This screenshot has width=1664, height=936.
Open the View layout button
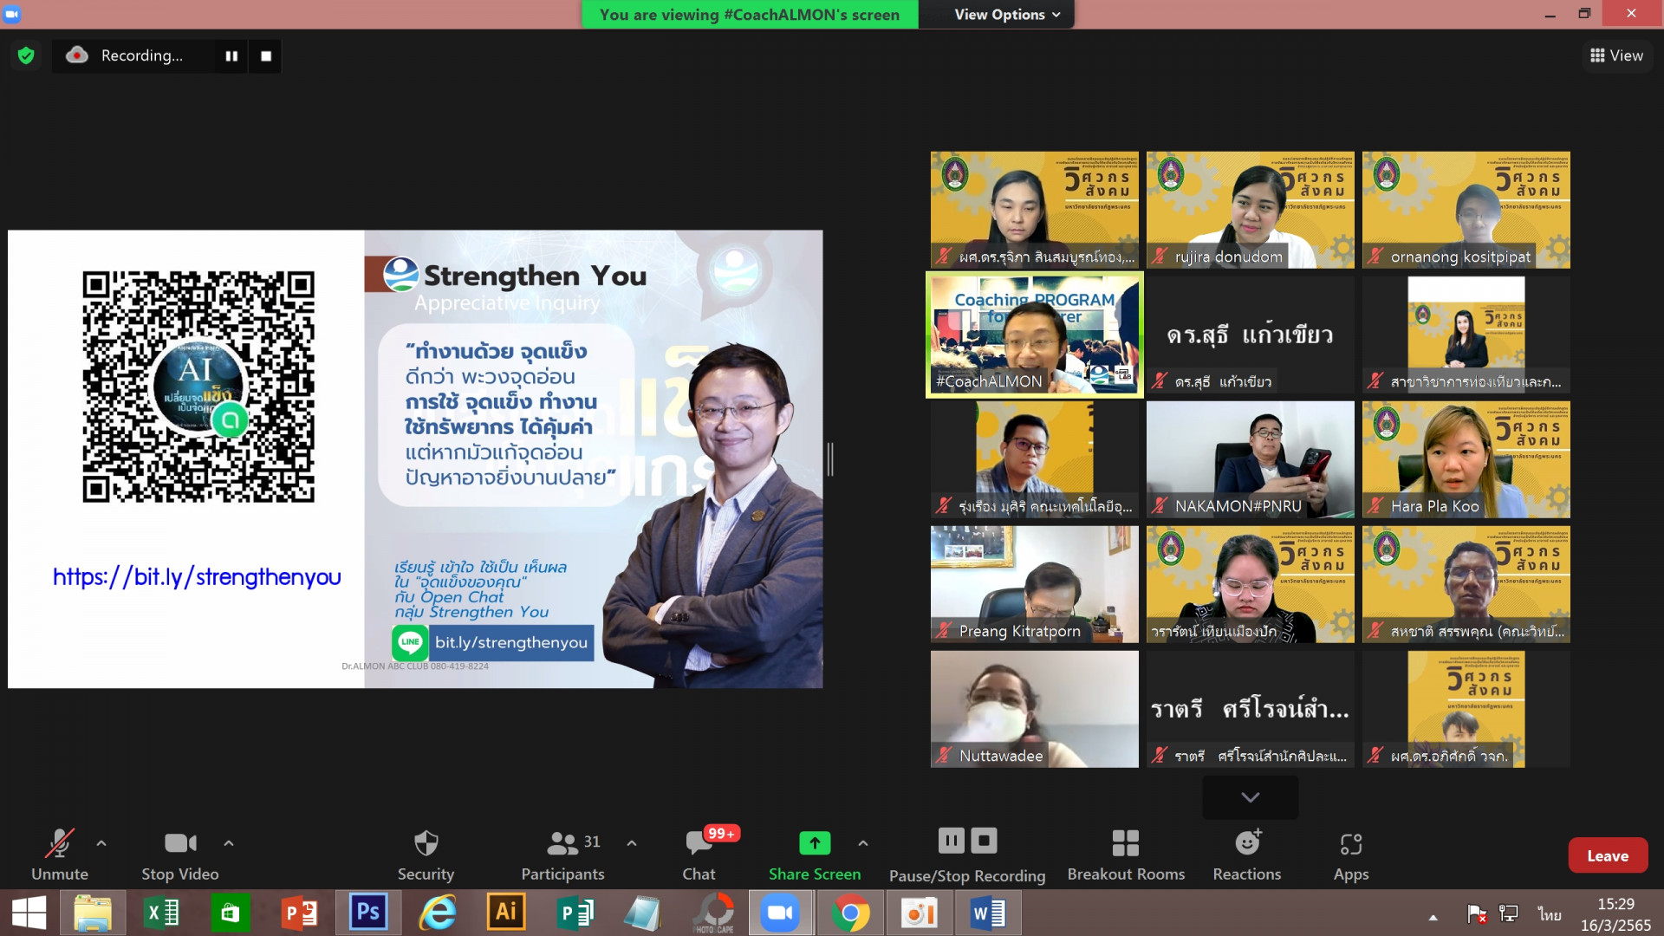[1616, 55]
